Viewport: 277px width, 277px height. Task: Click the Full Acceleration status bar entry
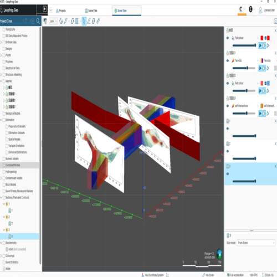pos(235,275)
